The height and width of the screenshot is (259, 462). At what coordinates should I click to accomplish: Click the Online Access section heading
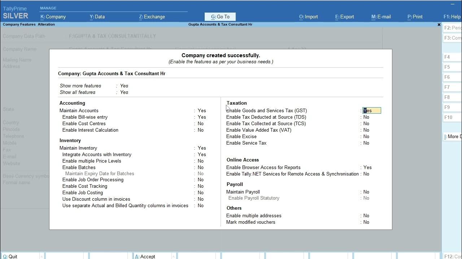click(x=243, y=160)
